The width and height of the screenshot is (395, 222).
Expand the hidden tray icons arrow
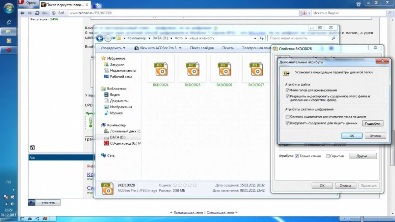(x=13, y=190)
